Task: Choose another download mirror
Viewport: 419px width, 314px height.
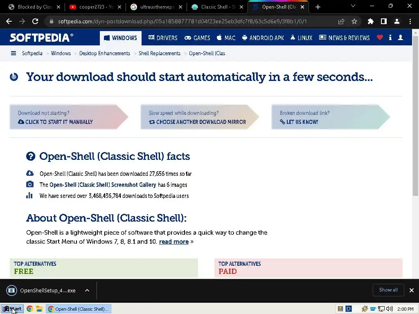Action: [x=200, y=117]
